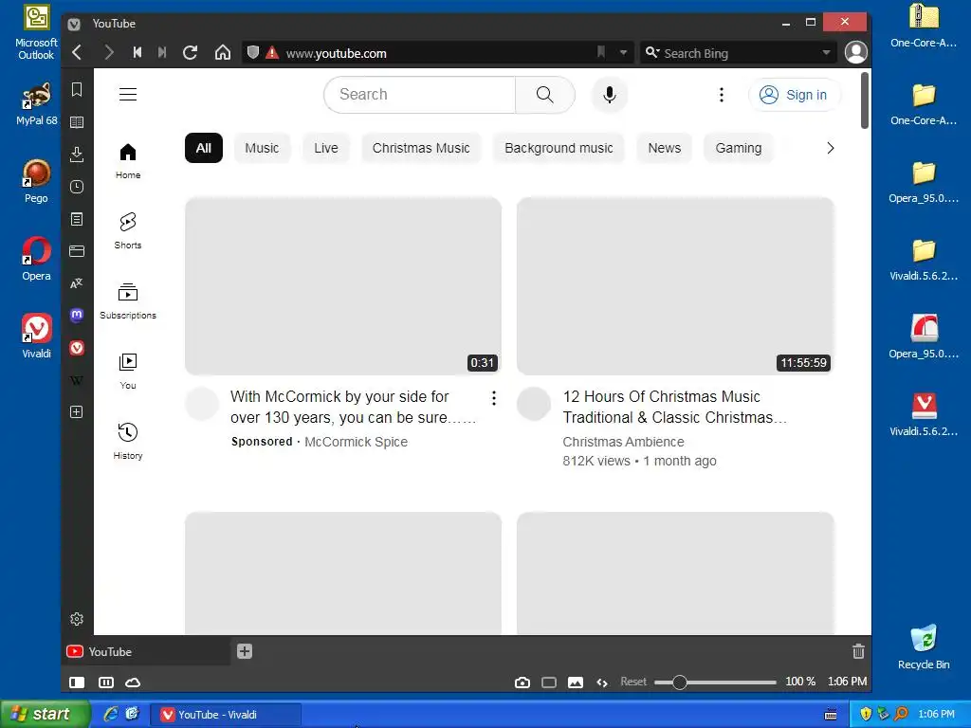This screenshot has height=728, width=971.
Task: Expand the address bar history dropdown
Action: (x=623, y=53)
